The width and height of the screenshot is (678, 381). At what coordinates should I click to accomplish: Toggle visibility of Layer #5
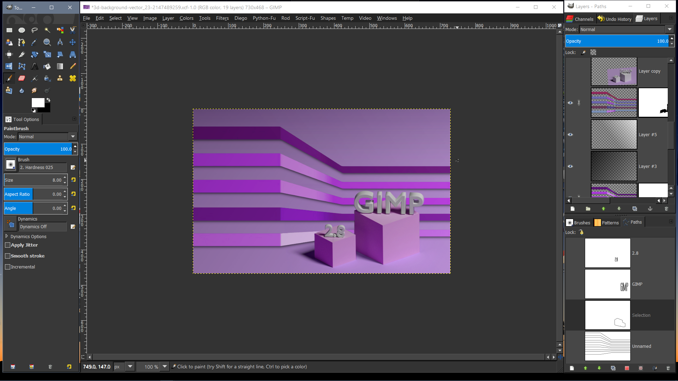click(x=570, y=135)
